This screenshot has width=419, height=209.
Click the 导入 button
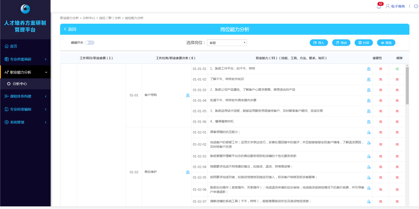coord(318,43)
